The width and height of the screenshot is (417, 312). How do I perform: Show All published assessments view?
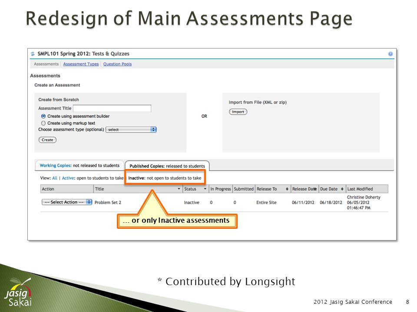tap(55, 178)
